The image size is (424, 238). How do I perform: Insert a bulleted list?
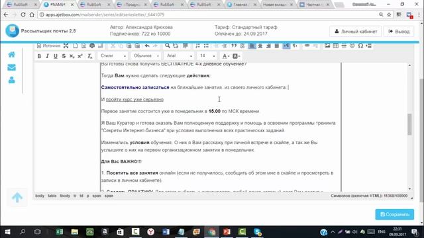click(206, 46)
